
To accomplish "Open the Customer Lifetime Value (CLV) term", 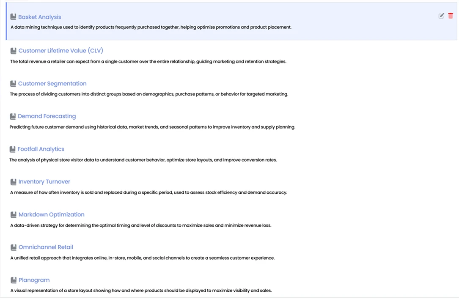I will tap(60, 51).
